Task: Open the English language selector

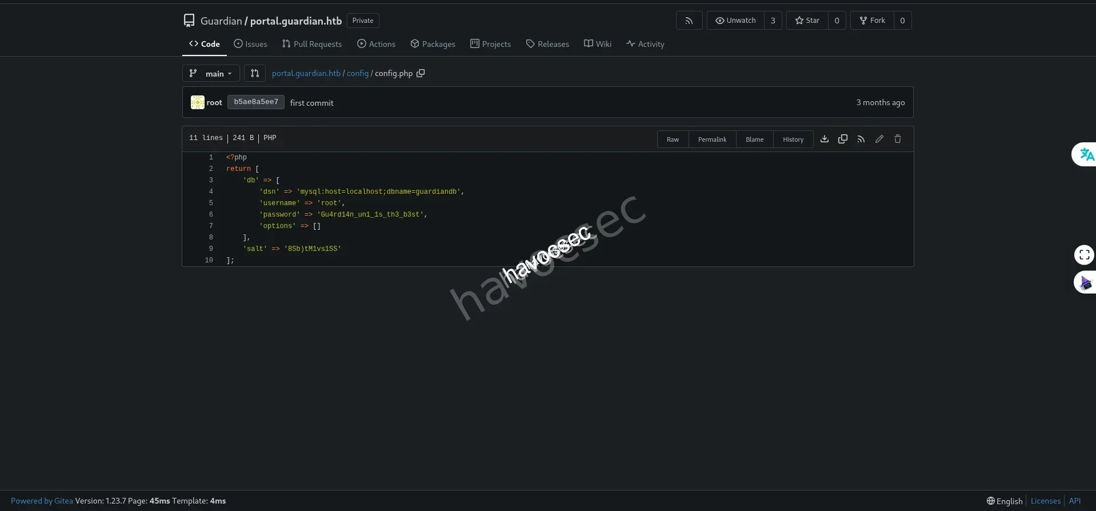Action: [x=1005, y=501]
